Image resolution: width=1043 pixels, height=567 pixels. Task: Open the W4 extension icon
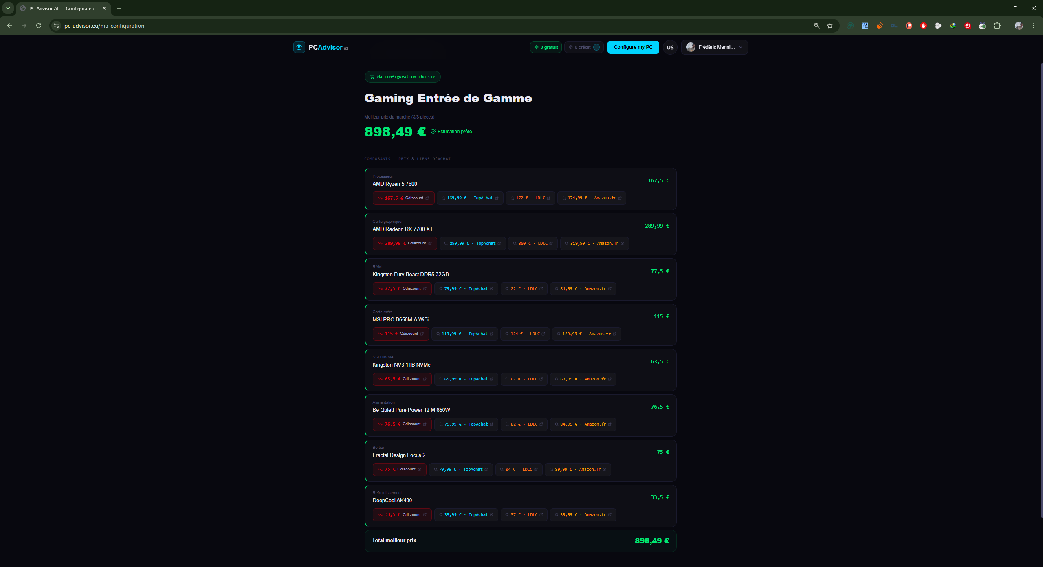865,26
